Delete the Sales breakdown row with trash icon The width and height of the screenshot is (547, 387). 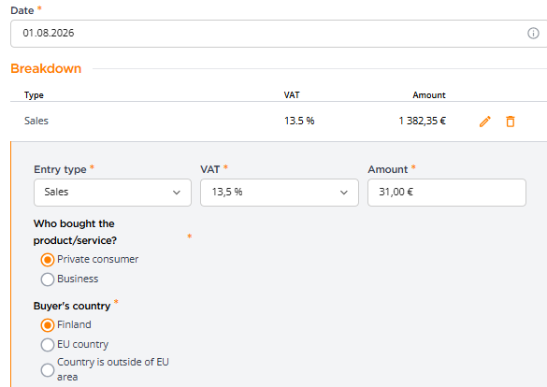[x=511, y=122]
